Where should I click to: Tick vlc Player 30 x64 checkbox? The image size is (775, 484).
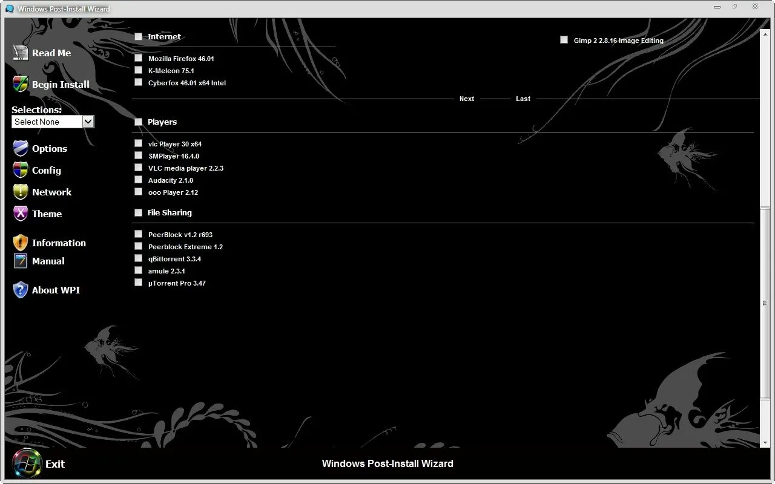click(138, 144)
